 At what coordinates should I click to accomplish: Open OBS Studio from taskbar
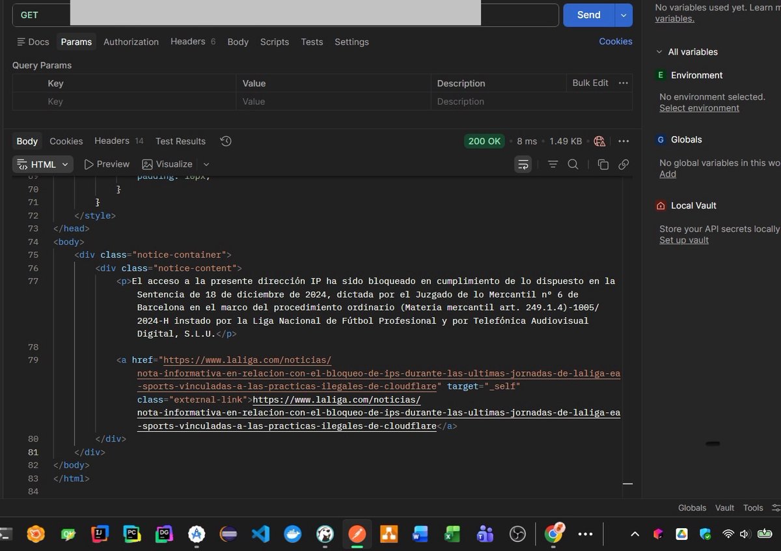pos(517,535)
